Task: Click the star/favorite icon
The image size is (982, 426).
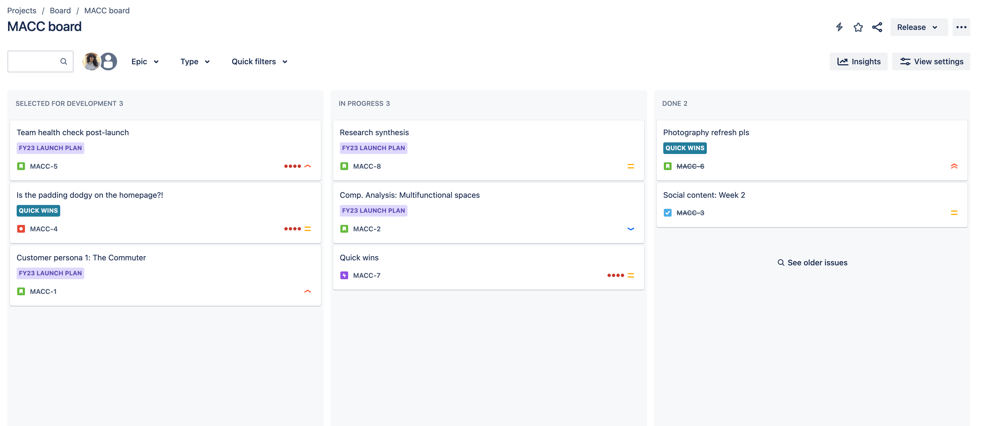Action: click(859, 26)
